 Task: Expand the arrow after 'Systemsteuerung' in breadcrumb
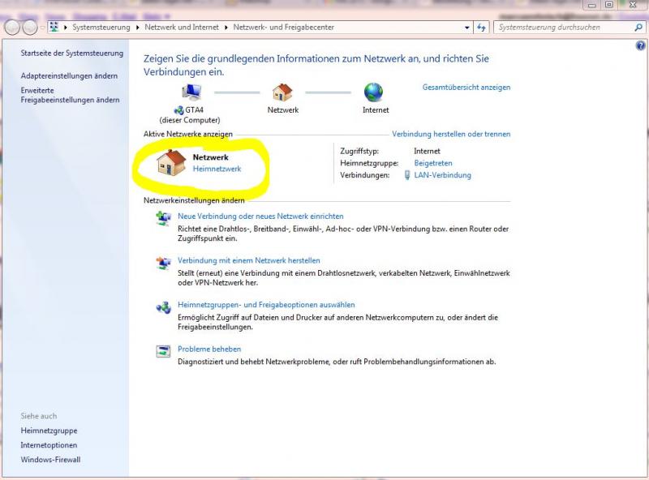(138, 28)
